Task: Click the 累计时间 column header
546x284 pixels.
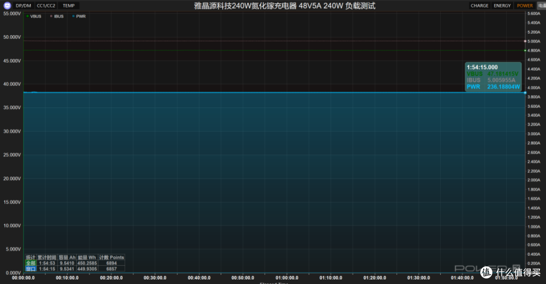Action: [47, 258]
